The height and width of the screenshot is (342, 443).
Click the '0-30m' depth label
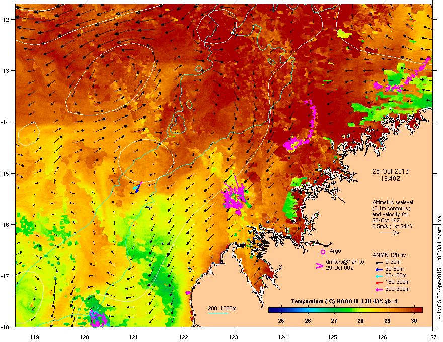tap(393, 262)
